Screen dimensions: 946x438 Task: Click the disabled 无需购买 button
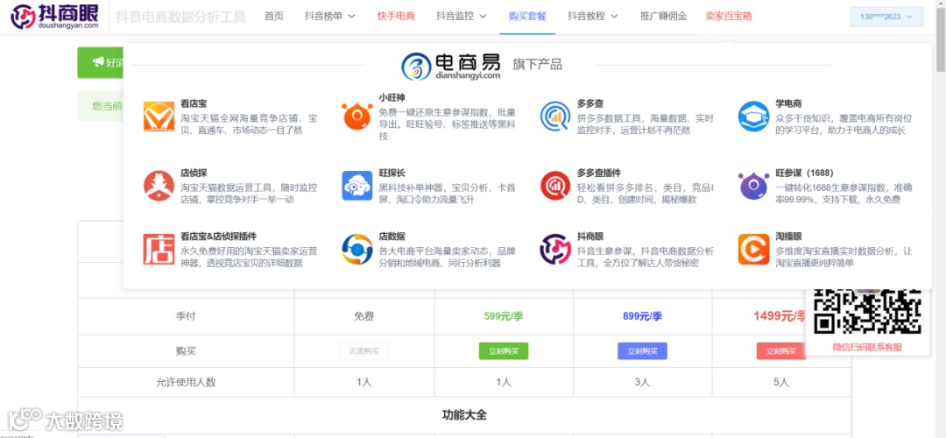pyautogui.click(x=364, y=351)
